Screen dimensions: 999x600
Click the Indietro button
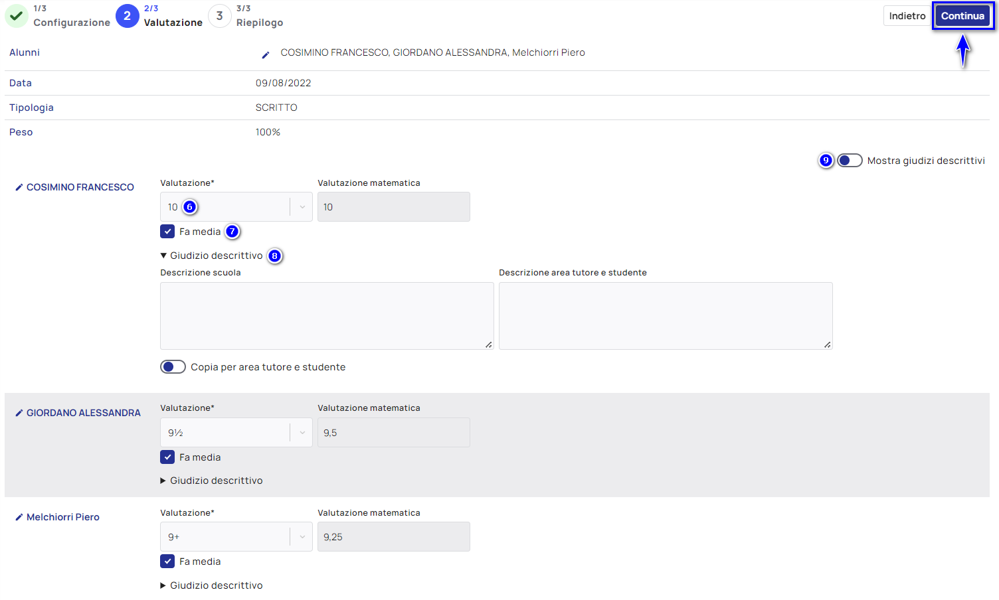(x=907, y=16)
